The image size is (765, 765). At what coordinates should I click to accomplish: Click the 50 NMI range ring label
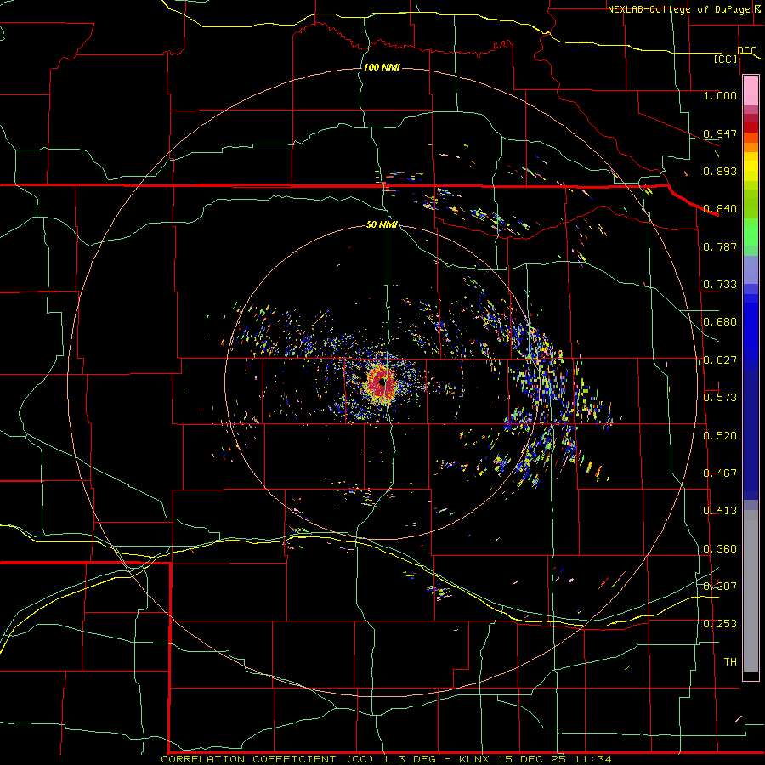tap(382, 224)
